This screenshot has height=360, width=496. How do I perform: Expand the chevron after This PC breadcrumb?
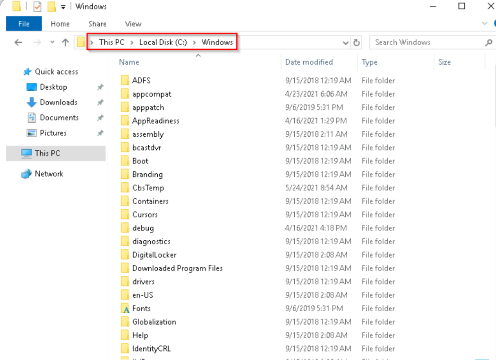(132, 42)
